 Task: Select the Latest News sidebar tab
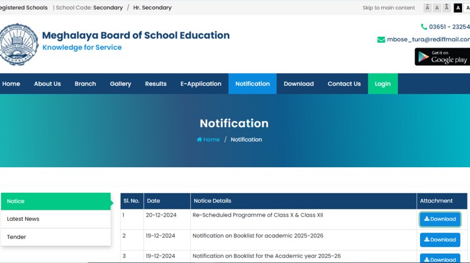pyautogui.click(x=23, y=219)
